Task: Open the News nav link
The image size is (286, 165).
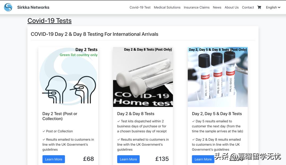Action: click(x=217, y=7)
